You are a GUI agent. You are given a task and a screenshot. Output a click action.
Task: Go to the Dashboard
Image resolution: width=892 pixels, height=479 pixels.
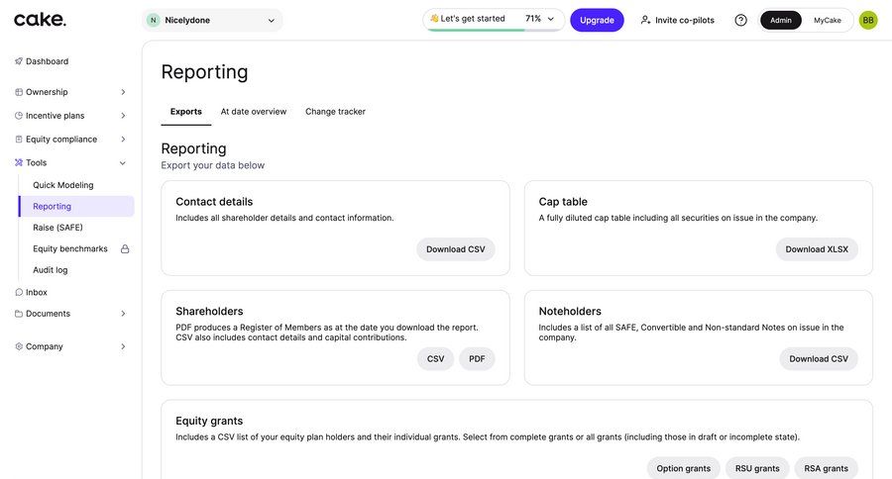pos(47,61)
